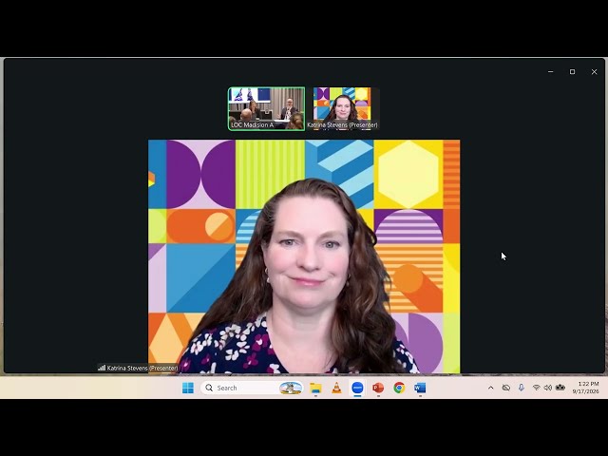Launch VLC media player from taskbar
Viewport: 608px width, 456px height.
point(336,388)
